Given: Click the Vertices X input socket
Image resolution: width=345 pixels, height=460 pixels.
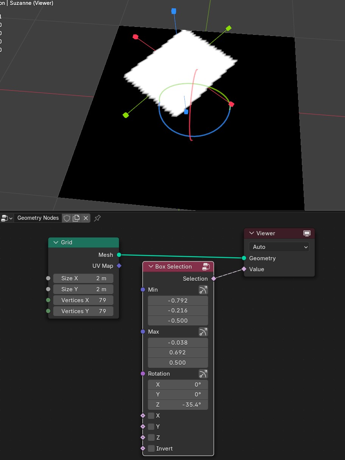Looking at the screenshot, I should [48, 300].
